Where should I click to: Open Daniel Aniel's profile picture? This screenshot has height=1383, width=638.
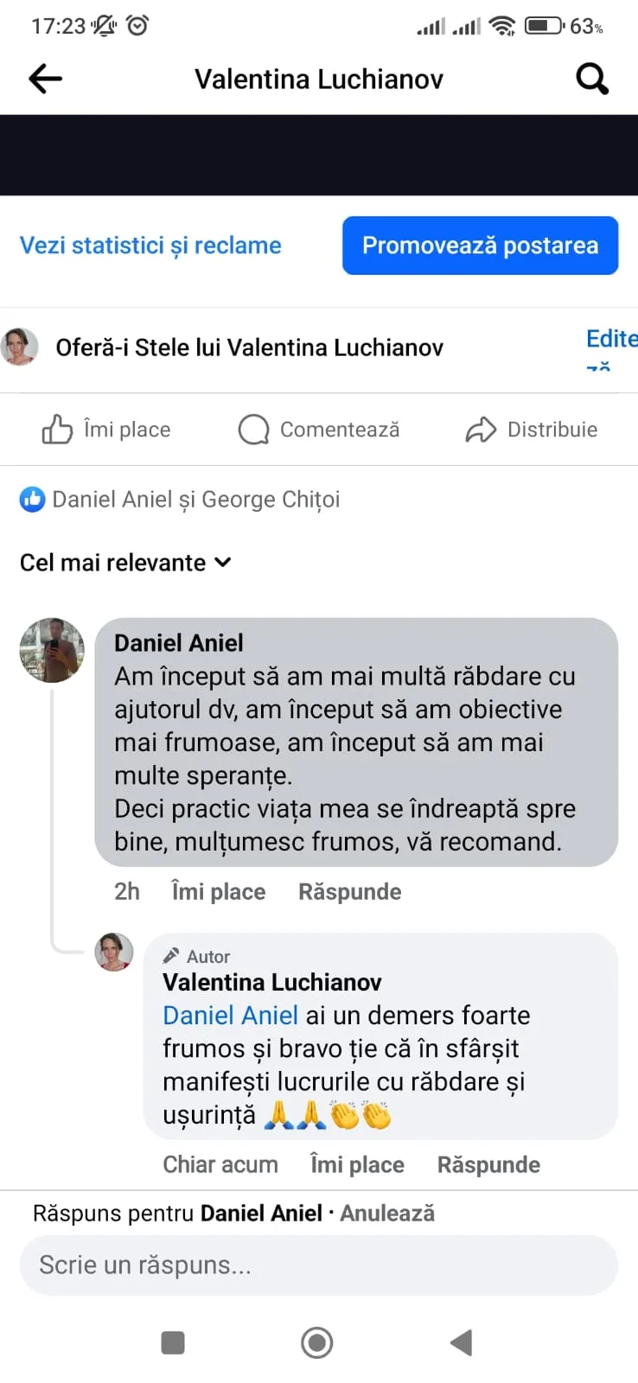click(52, 650)
